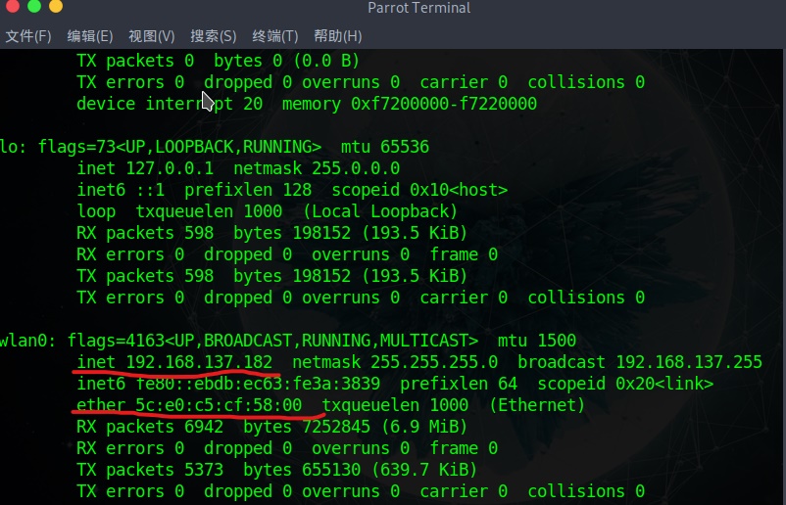Click the MAC address 5c:e0:c5:cf:58:00
The width and height of the screenshot is (786, 505).
(219, 405)
